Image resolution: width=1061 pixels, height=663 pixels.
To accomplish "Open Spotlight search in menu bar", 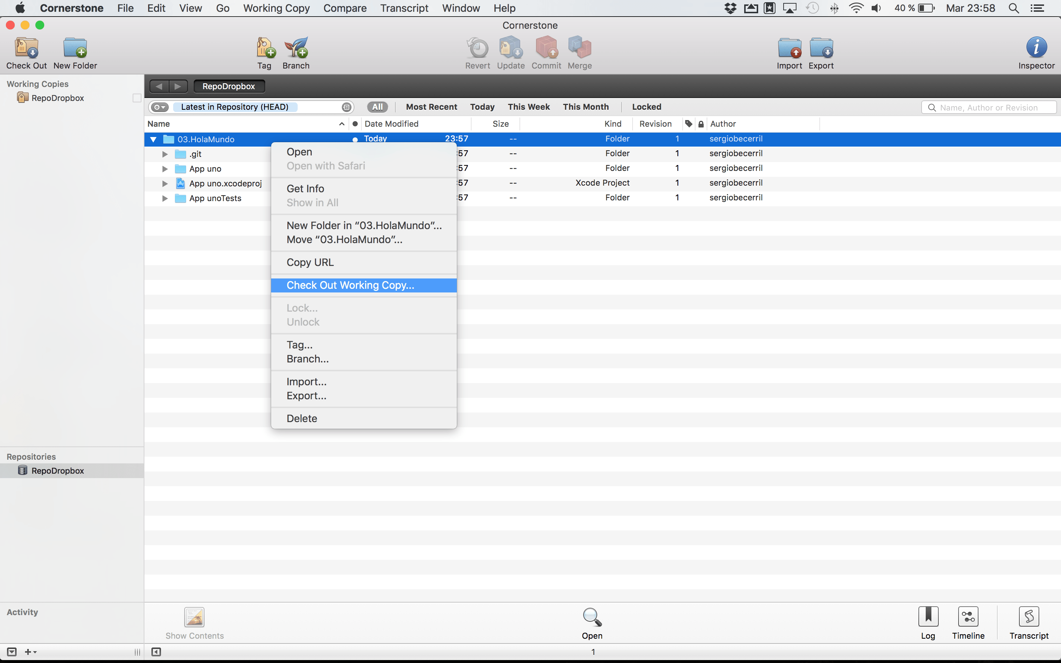I will click(1013, 8).
